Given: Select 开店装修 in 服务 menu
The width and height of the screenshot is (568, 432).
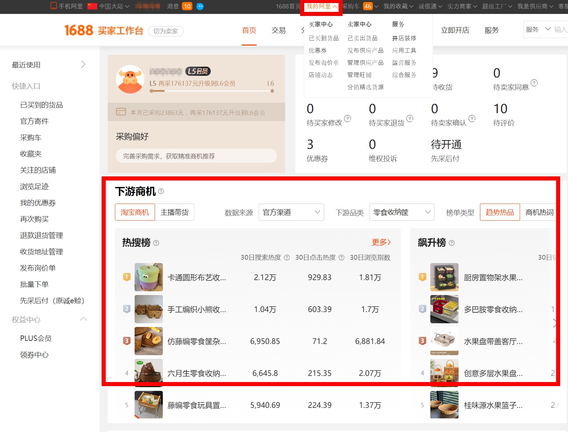Looking at the screenshot, I should pyautogui.click(x=404, y=38).
